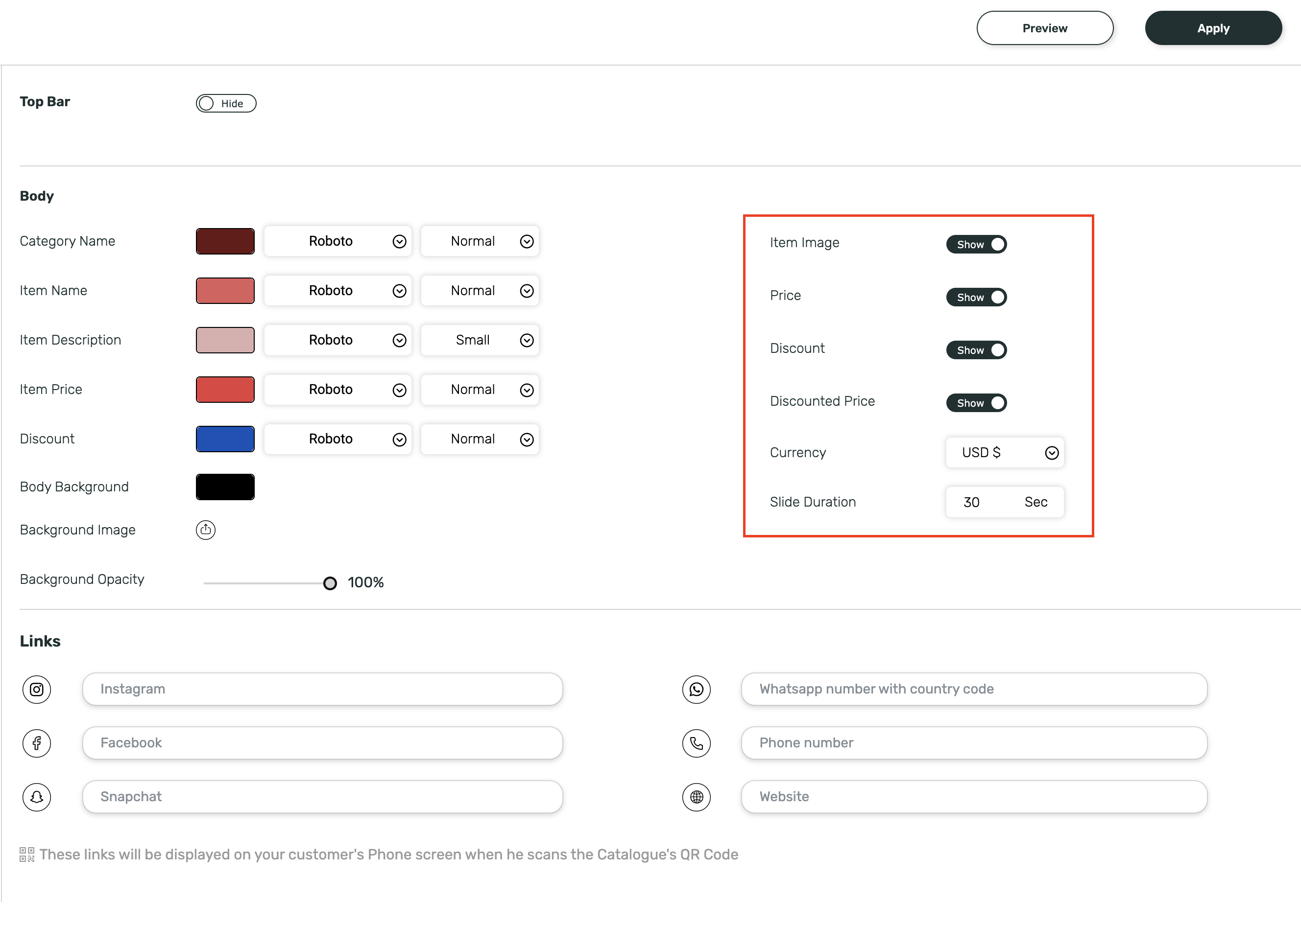Click the Links section heading

(x=40, y=642)
